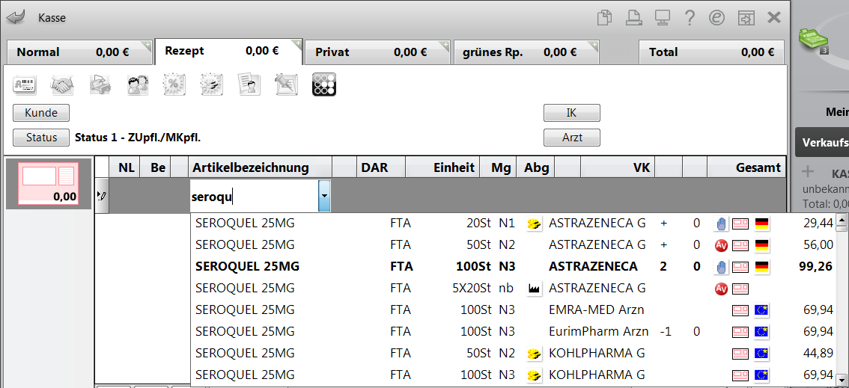The height and width of the screenshot is (388, 849).
Task: Click the green plus corner on Normal tab
Action: pyautogui.click(x=147, y=45)
